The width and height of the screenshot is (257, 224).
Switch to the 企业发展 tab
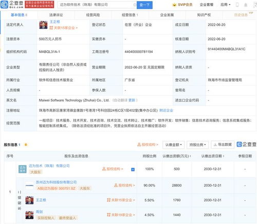(x=167, y=15)
